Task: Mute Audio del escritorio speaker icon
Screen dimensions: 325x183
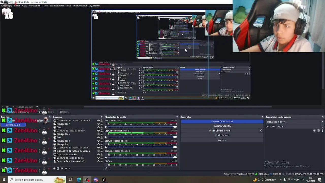Action: coord(106,127)
